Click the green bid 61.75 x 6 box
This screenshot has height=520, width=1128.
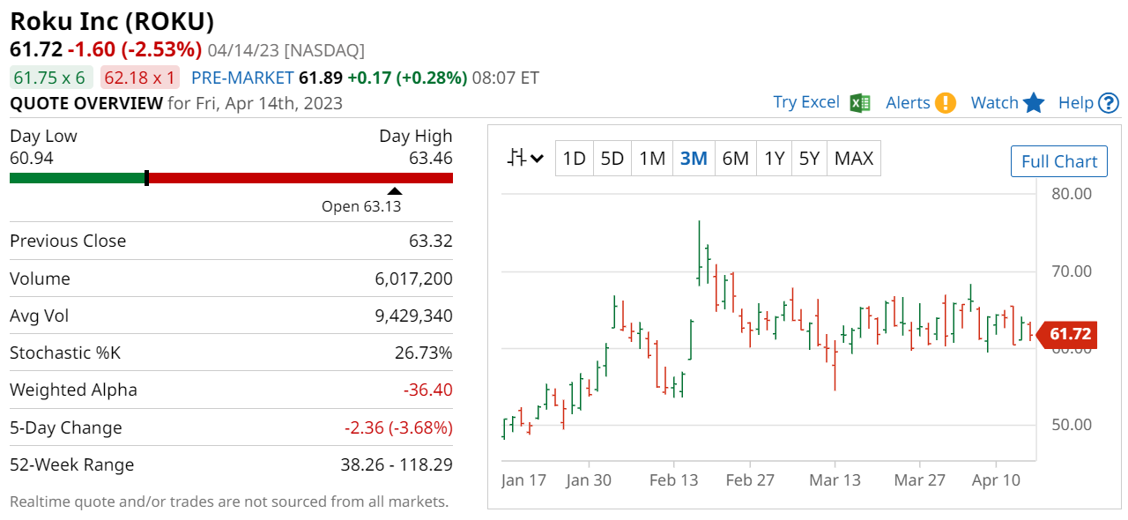pos(49,78)
